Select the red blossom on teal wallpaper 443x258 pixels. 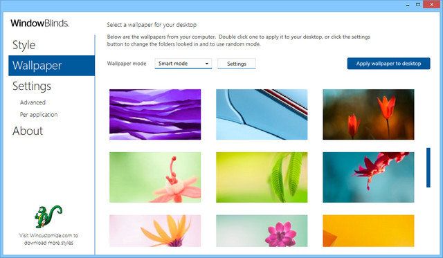(x=368, y=177)
